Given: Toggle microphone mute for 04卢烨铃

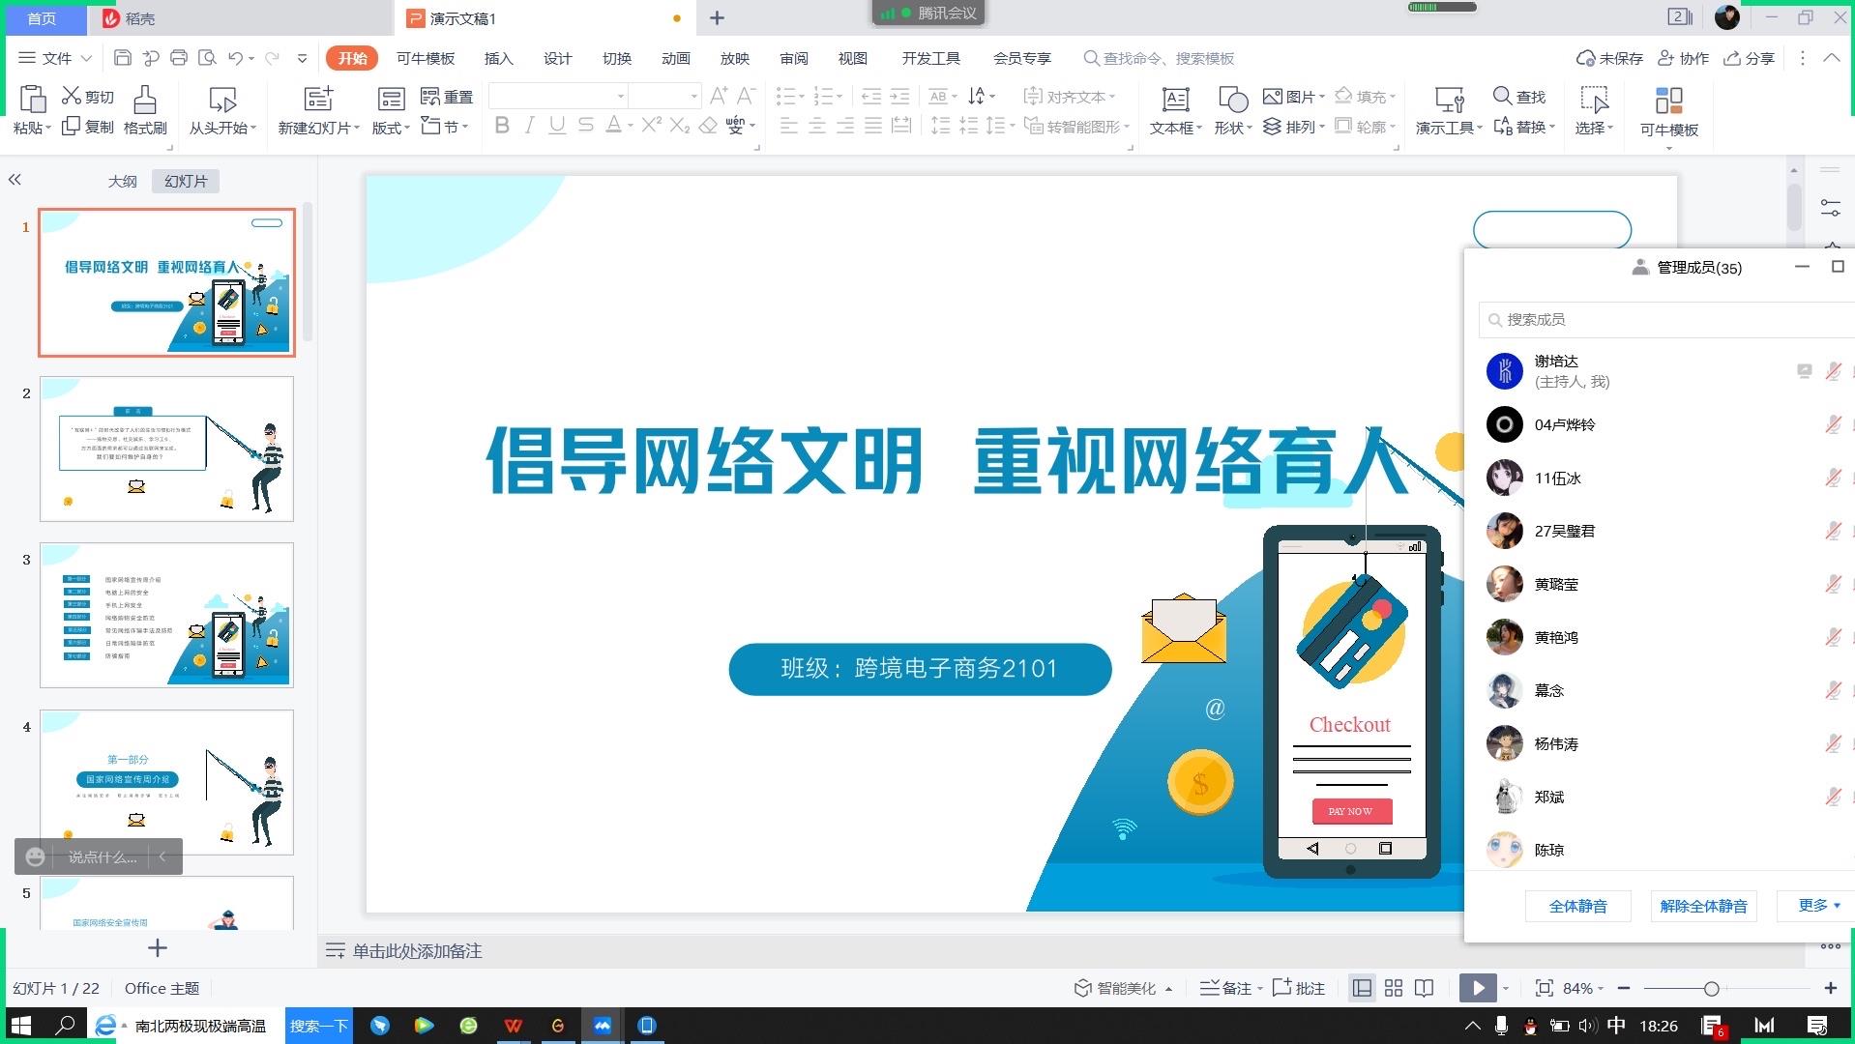Looking at the screenshot, I should pyautogui.click(x=1832, y=424).
